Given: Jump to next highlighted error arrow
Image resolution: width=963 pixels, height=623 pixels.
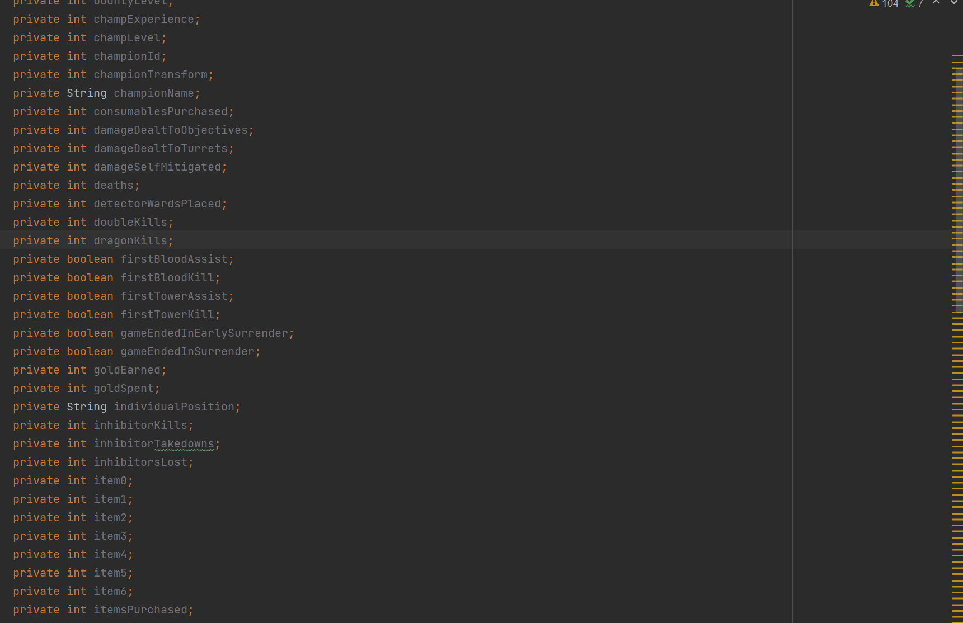Looking at the screenshot, I should (x=953, y=3).
